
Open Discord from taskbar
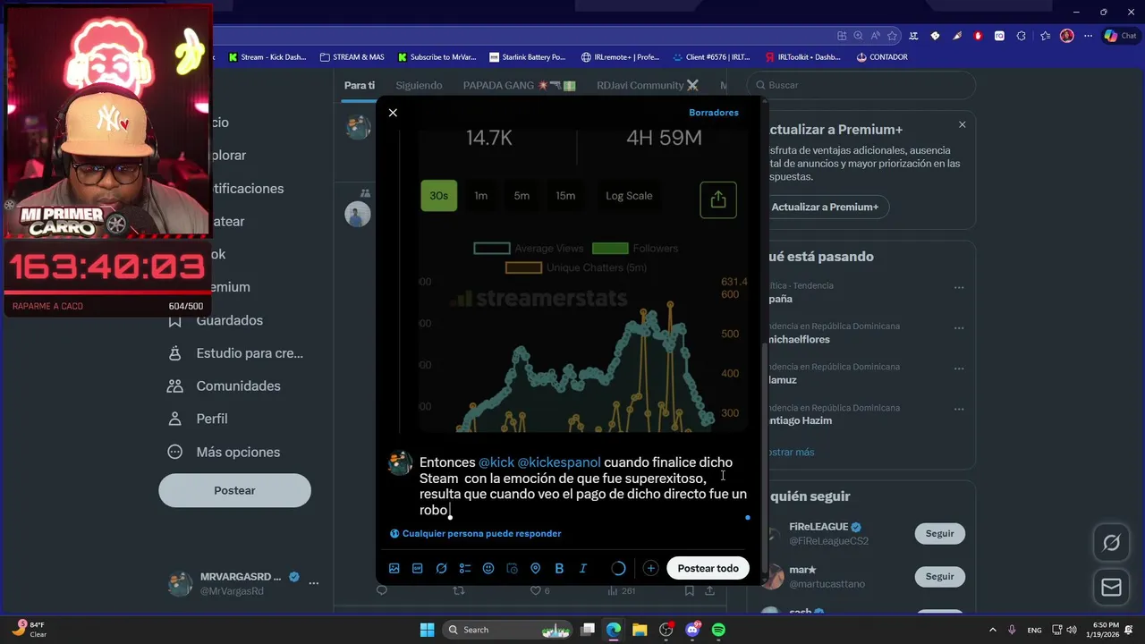pyautogui.click(x=692, y=630)
